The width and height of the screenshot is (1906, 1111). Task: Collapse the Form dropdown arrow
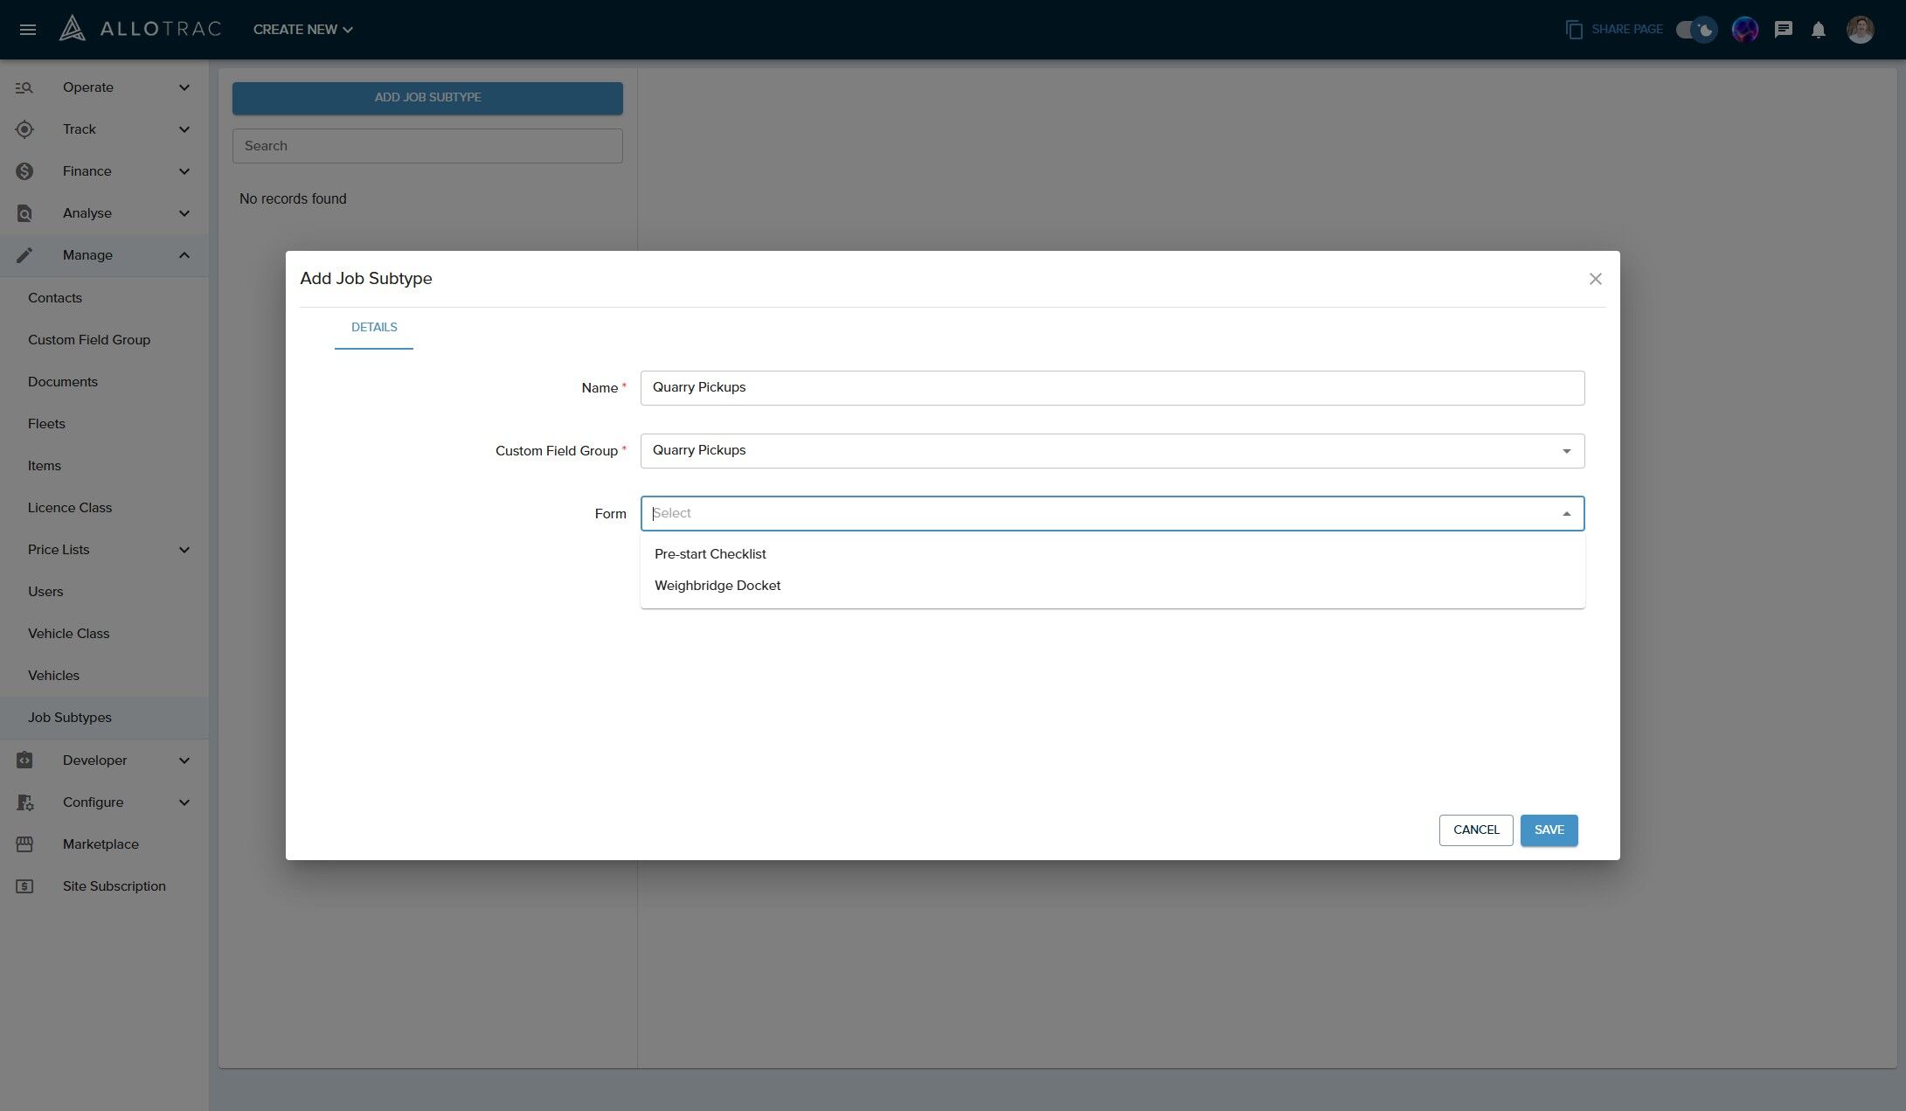click(1566, 514)
